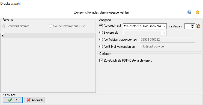This screenshot has width=203, height=105.
Task: Click the green checkmark OK button
Action: [x=13, y=100]
